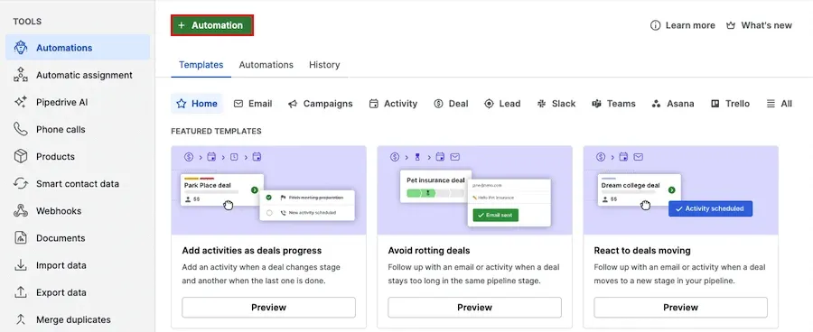
Task: Filter templates by Campaigns
Action: pyautogui.click(x=321, y=104)
